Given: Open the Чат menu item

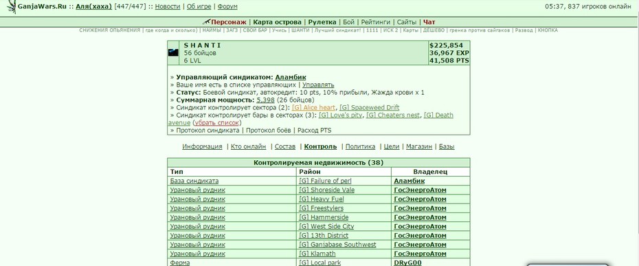Looking at the screenshot, I should click(x=429, y=22).
